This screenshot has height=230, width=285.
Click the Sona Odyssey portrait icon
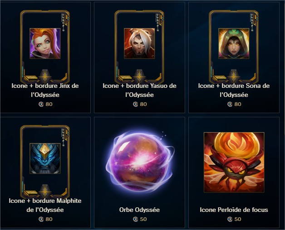(234, 43)
